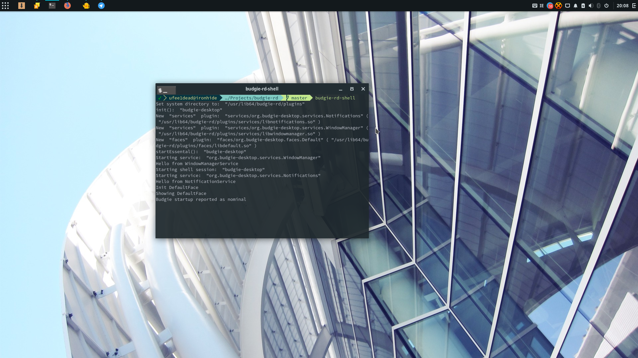The width and height of the screenshot is (638, 358).
Task: Open Telegram from the panel
Action: (101, 6)
